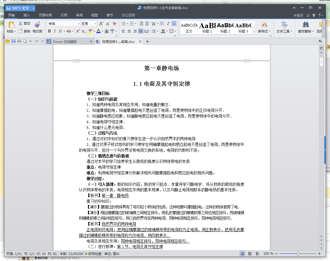Open the borders dropdown arrow
Viewport: 330px width, 261px height.
pos(175,31)
